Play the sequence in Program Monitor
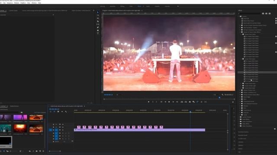 (x=169, y=102)
